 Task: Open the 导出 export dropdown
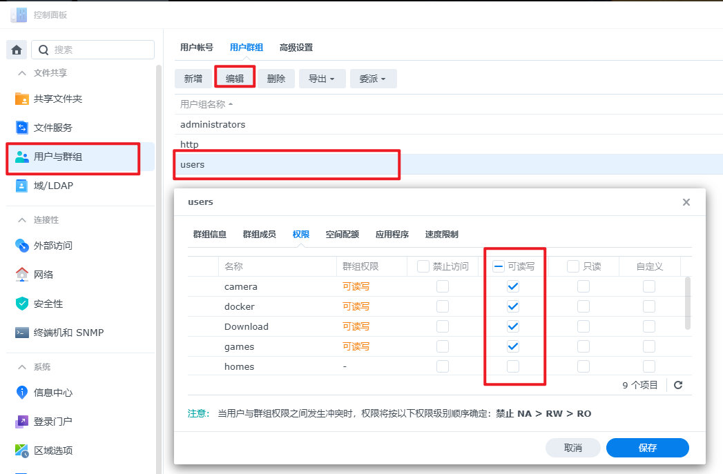pos(321,79)
